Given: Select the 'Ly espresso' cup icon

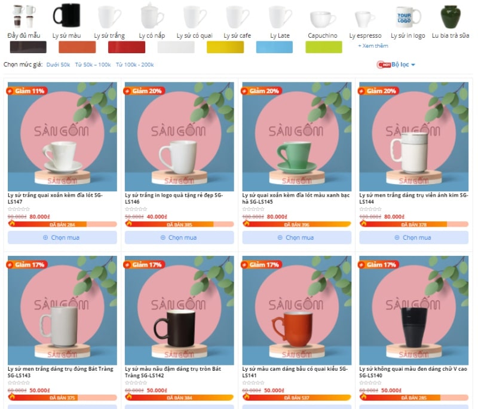Looking at the screenshot, I should click(x=365, y=19).
